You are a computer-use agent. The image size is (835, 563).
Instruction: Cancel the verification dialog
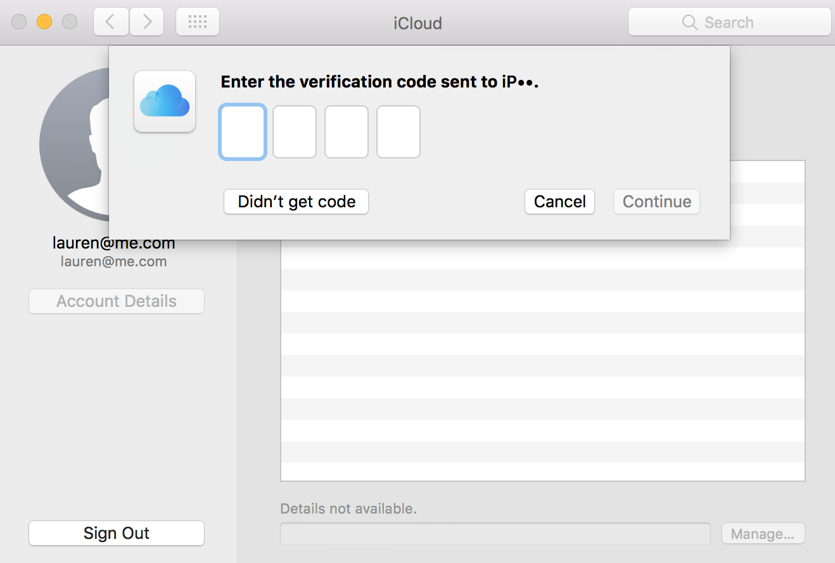pos(559,202)
